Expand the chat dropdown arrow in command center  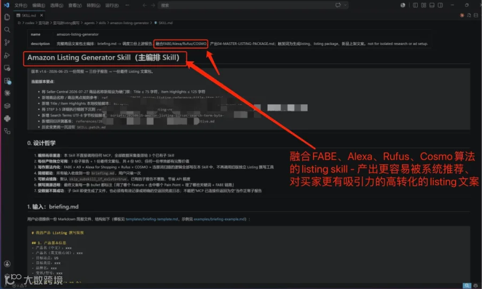345,5
